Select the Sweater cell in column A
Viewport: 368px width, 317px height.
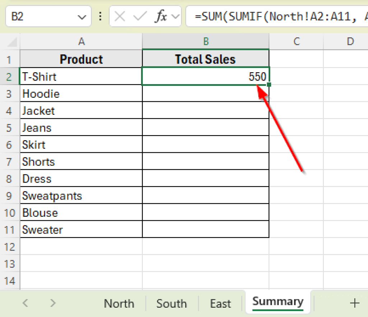click(81, 230)
